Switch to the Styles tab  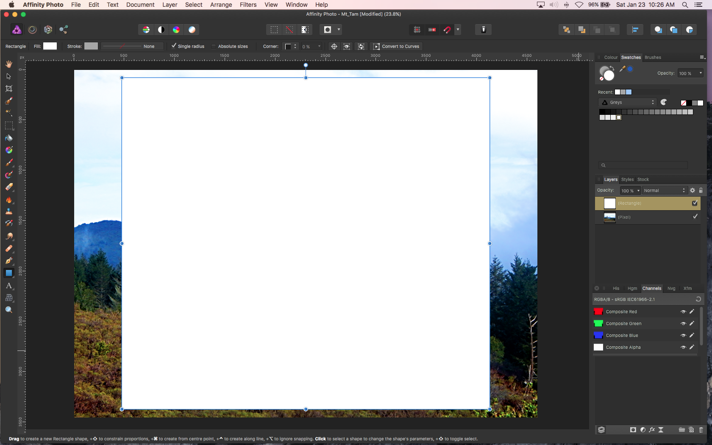pos(627,180)
